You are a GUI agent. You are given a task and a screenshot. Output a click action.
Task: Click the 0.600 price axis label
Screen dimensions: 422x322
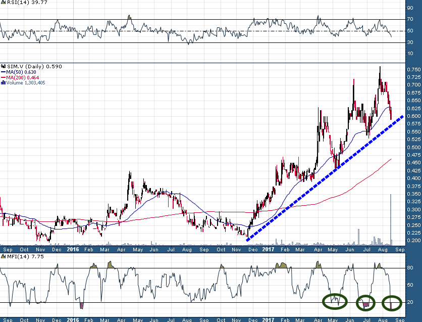[x=413, y=116]
